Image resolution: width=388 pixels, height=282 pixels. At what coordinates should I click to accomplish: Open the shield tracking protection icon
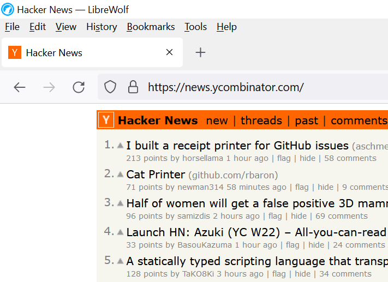coord(110,87)
